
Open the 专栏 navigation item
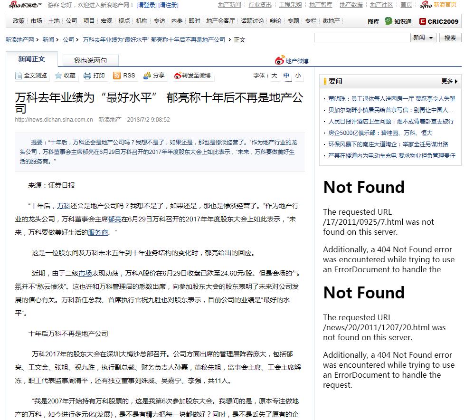point(311,21)
